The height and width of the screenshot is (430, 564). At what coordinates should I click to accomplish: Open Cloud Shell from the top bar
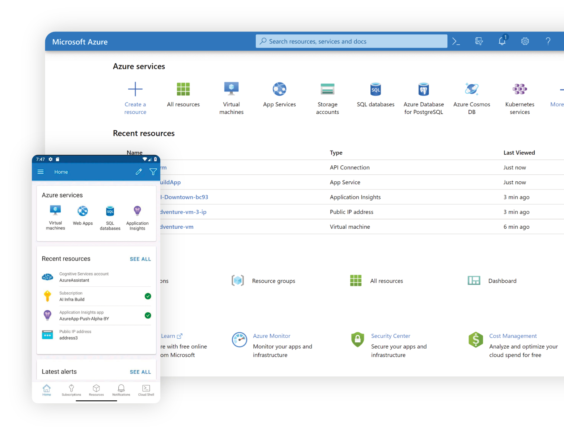pos(456,41)
